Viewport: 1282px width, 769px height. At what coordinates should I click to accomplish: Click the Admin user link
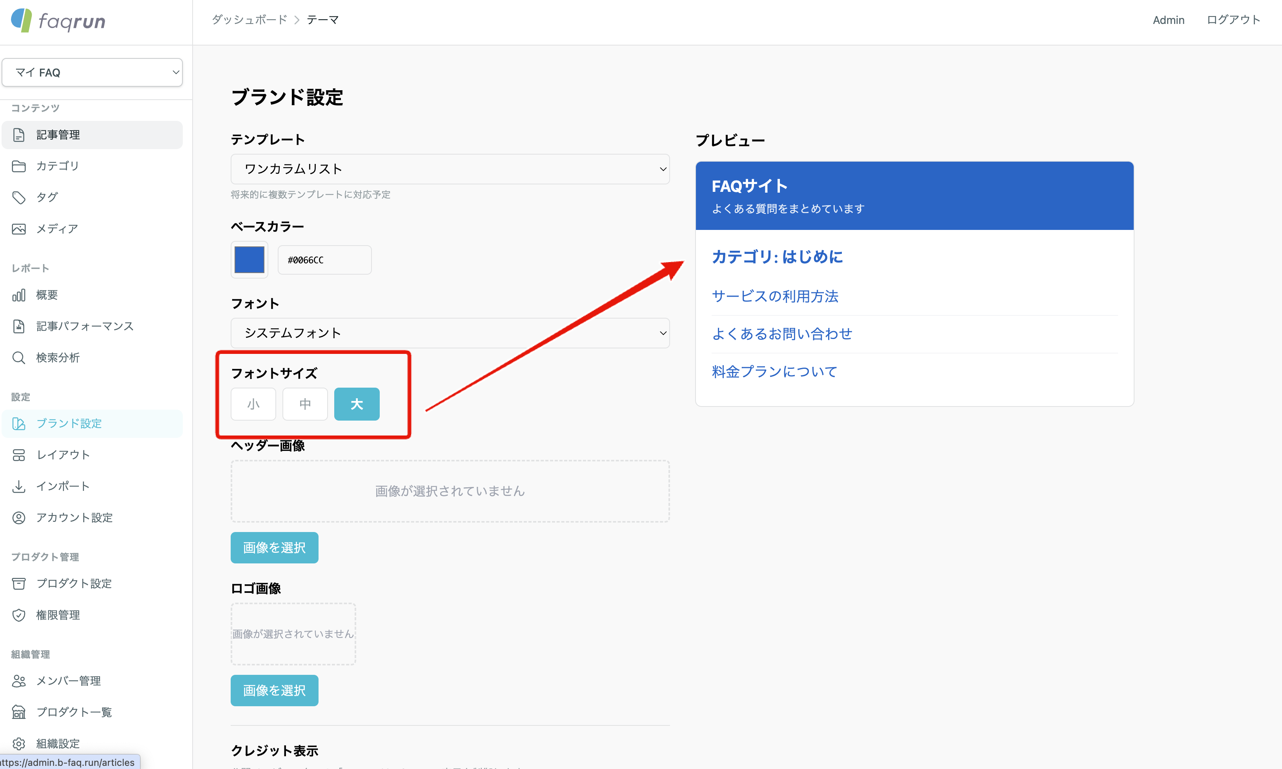point(1169,20)
